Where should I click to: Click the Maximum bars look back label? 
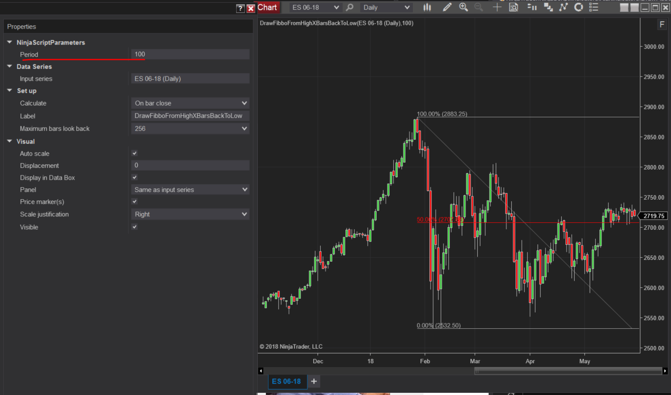click(x=55, y=129)
